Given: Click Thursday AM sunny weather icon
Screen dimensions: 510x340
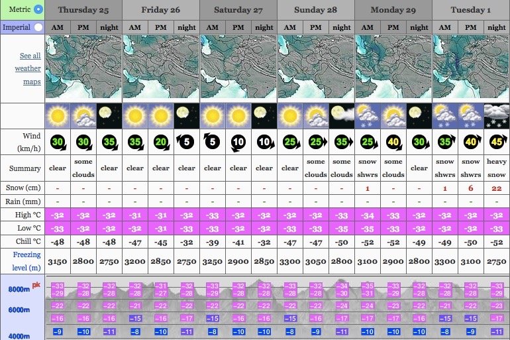Looking at the screenshot, I should (x=58, y=115).
